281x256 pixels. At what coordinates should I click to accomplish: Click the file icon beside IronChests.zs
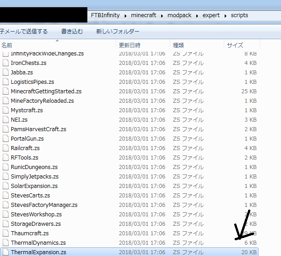[x=5, y=63]
